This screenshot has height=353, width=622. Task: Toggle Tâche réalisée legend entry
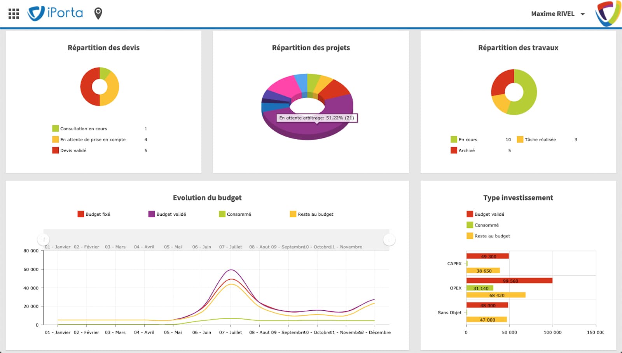[x=536, y=139]
